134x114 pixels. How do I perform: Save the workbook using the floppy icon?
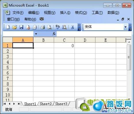21,27
